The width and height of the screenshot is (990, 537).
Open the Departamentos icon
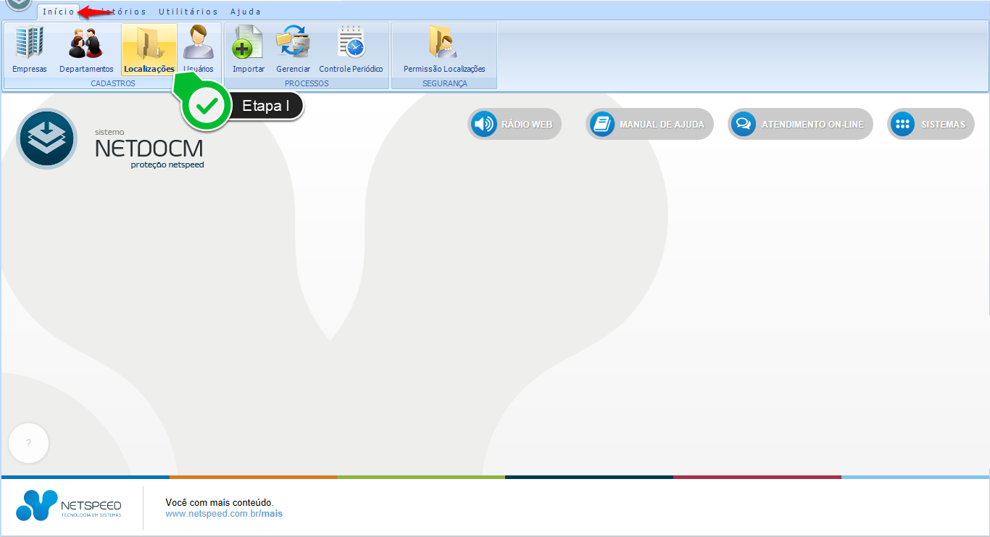(86, 49)
